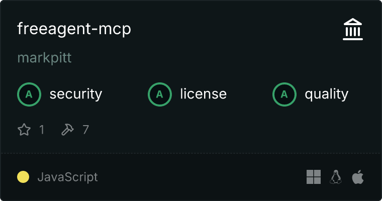This screenshot has width=382, height=201.
Task: Click the license grade A badge
Action: (159, 94)
